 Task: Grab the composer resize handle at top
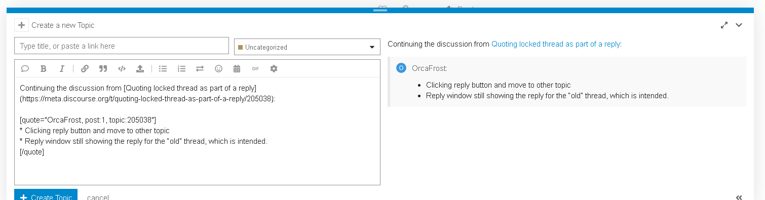(x=380, y=10)
